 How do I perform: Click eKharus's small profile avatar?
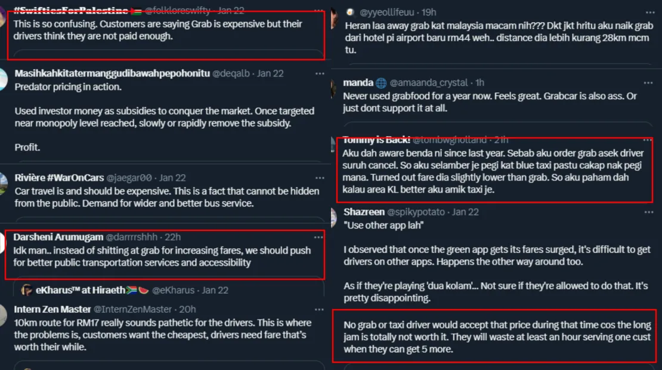click(27, 290)
